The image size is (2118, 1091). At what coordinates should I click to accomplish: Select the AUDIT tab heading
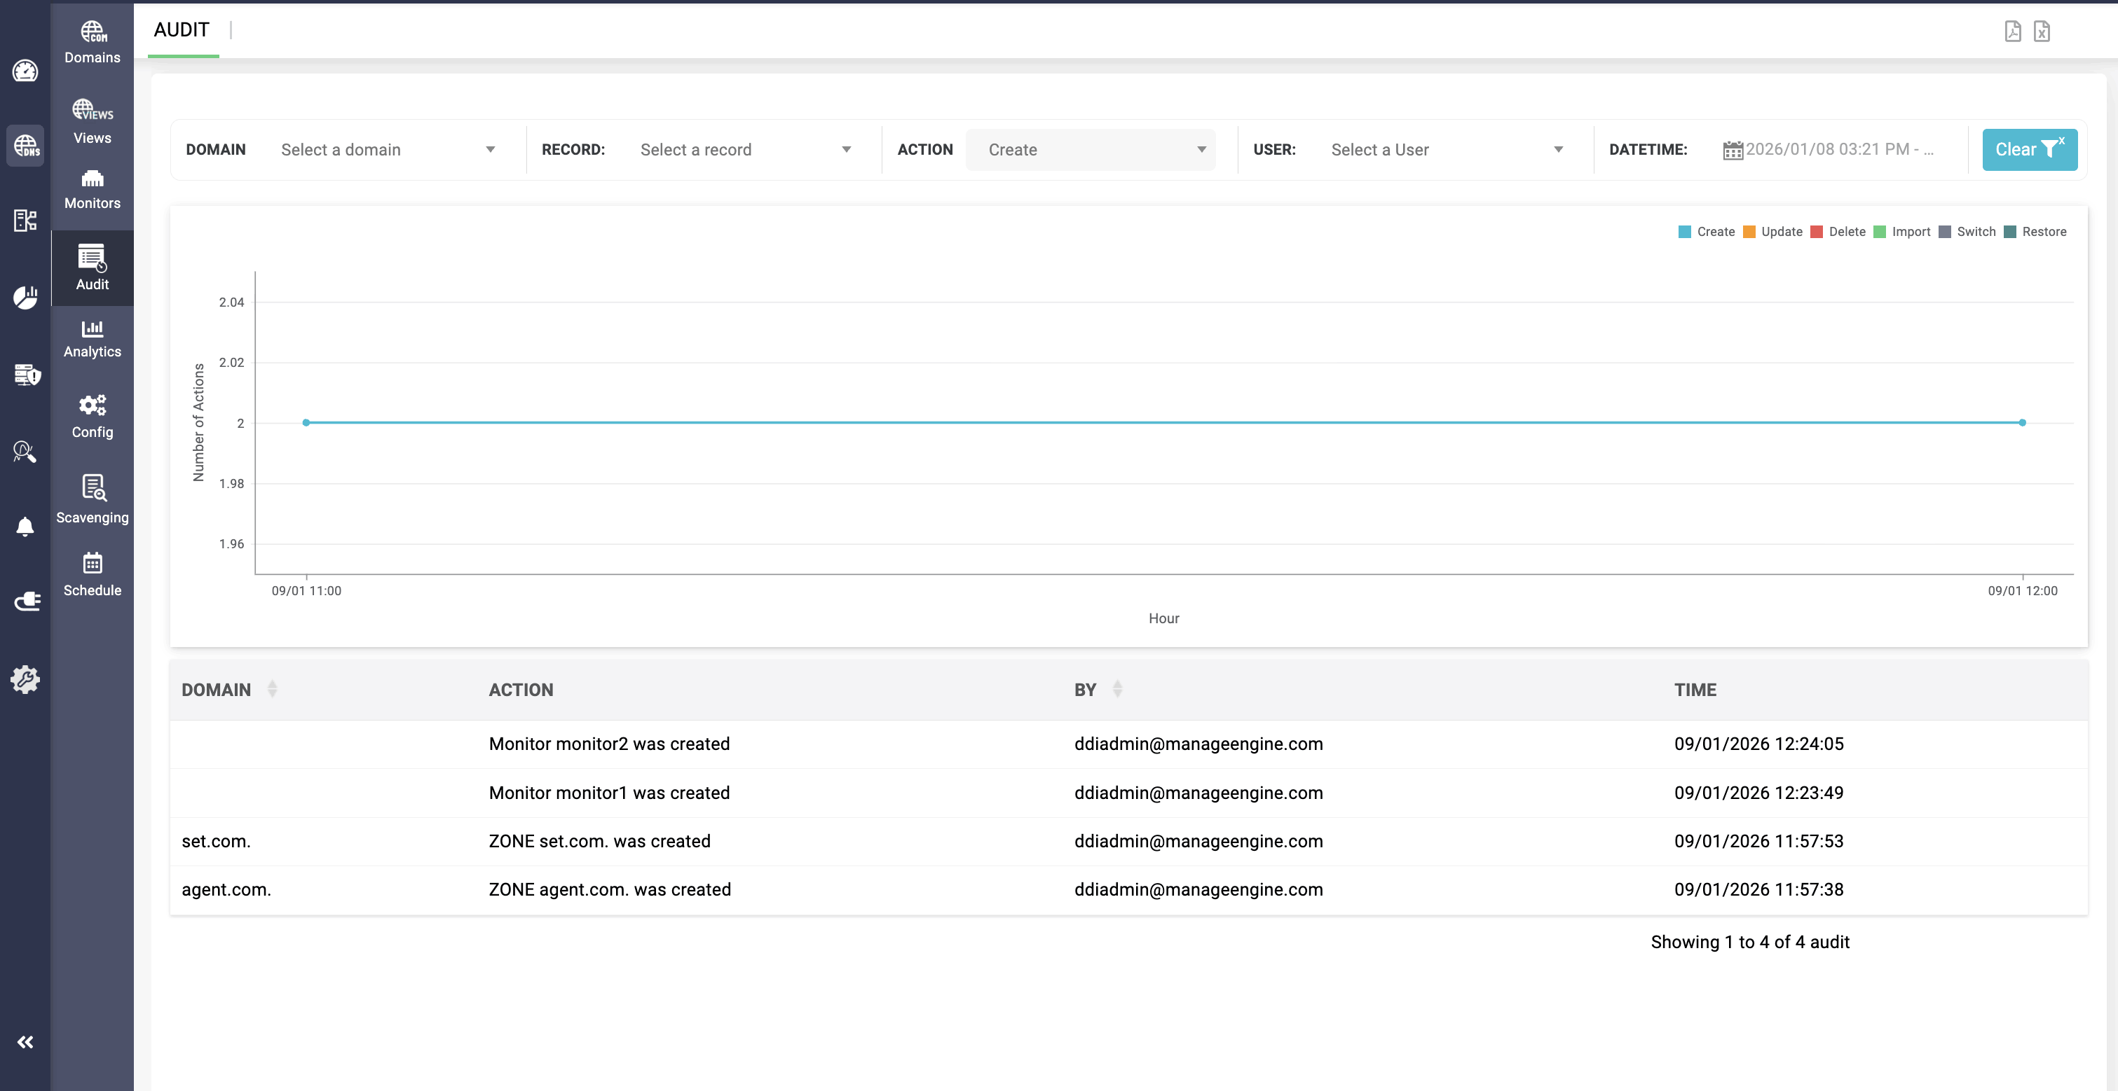coord(182,29)
